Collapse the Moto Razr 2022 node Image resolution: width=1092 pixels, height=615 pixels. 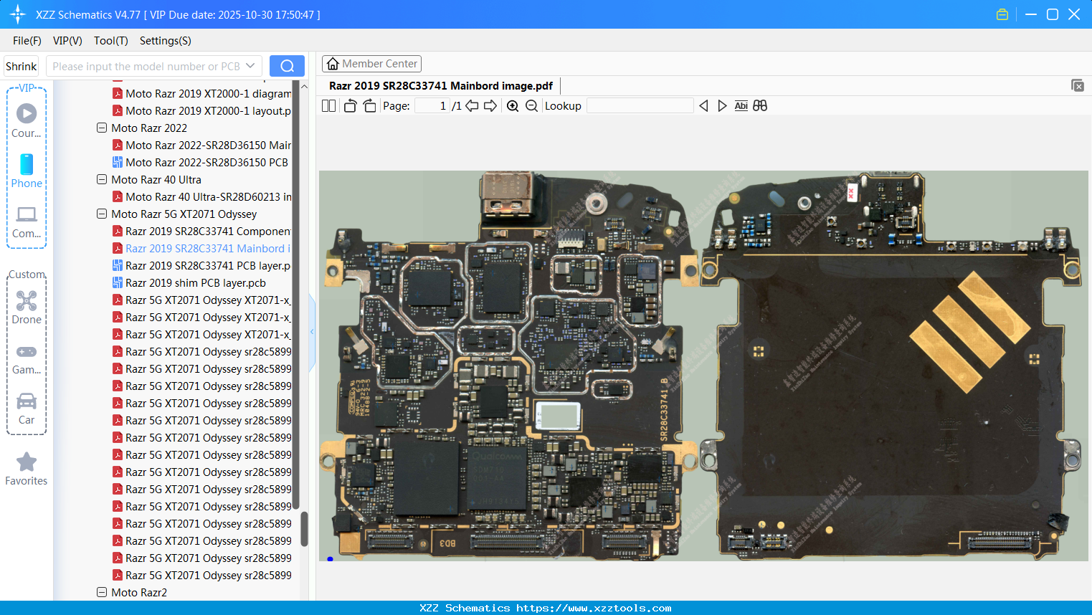coord(101,128)
